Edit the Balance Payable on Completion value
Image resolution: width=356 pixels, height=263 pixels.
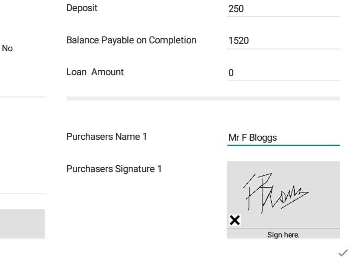click(283, 41)
